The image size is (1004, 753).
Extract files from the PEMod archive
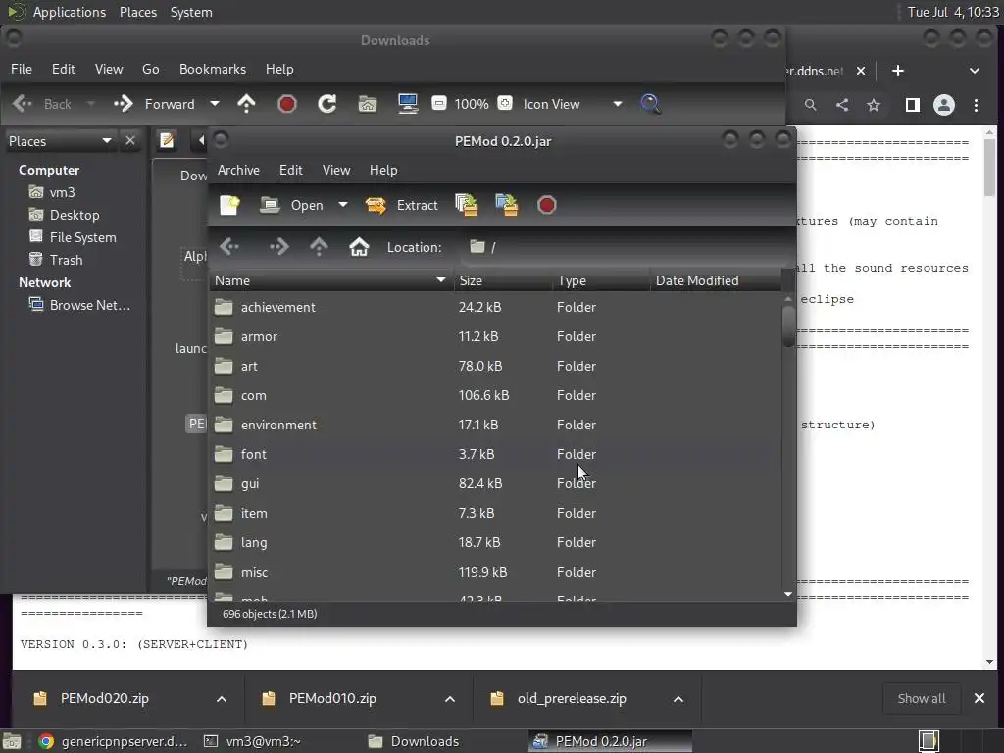(401, 205)
